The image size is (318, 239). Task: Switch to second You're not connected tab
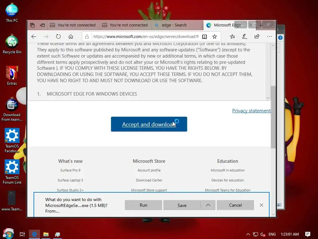click(125, 25)
